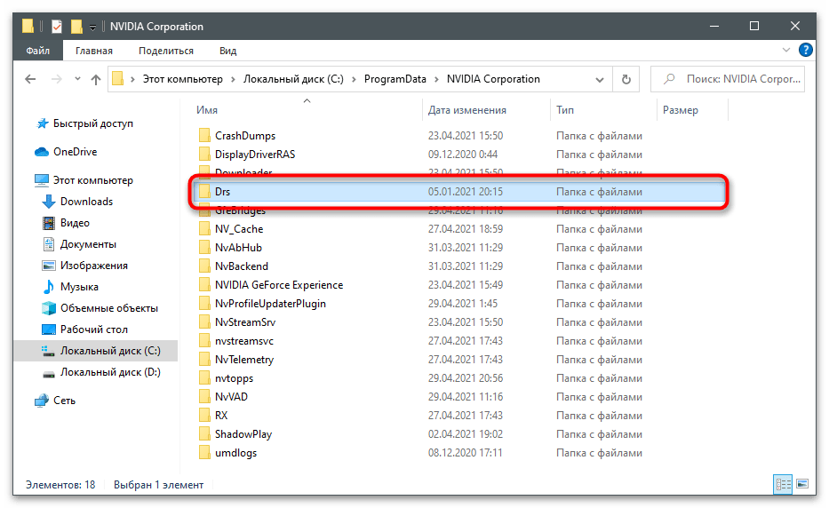Select the nvtopps folder icon
This screenshot has height=508, width=829.
(x=204, y=378)
